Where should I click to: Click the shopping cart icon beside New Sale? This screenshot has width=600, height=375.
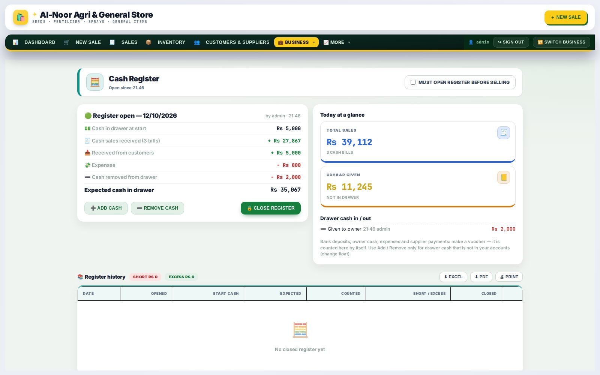click(67, 42)
